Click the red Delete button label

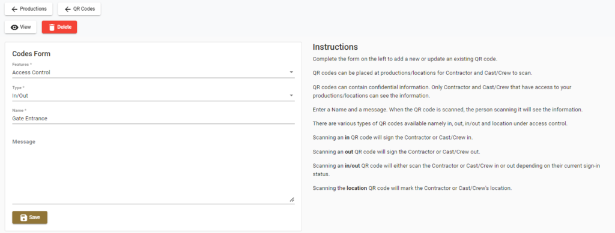pyautogui.click(x=64, y=28)
